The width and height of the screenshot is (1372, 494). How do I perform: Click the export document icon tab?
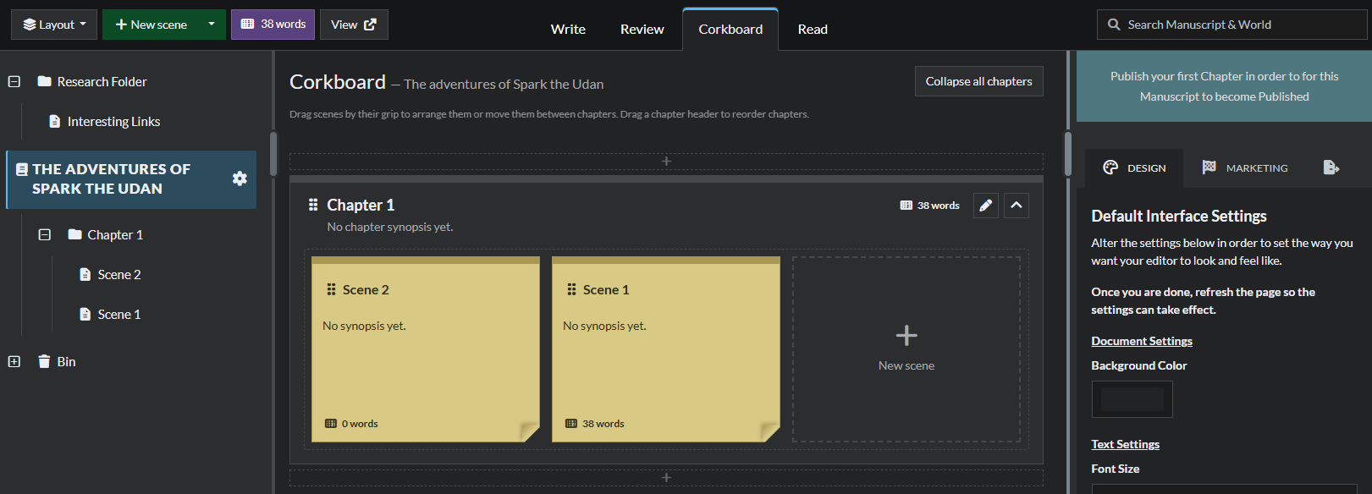coord(1331,167)
